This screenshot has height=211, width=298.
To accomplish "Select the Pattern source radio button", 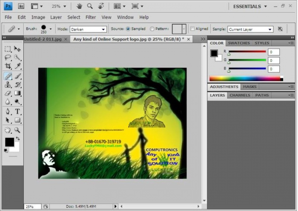I will point(152,29).
